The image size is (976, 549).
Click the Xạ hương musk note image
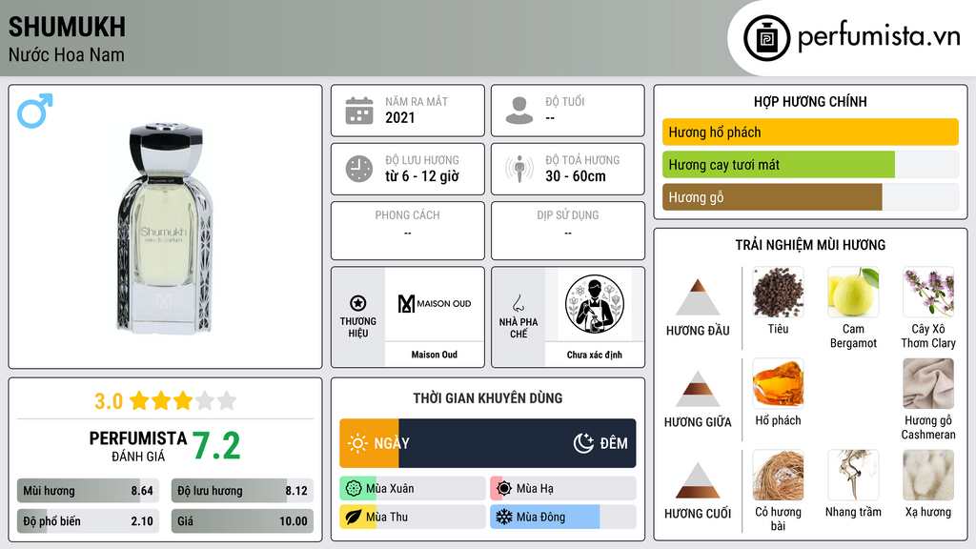(928, 475)
